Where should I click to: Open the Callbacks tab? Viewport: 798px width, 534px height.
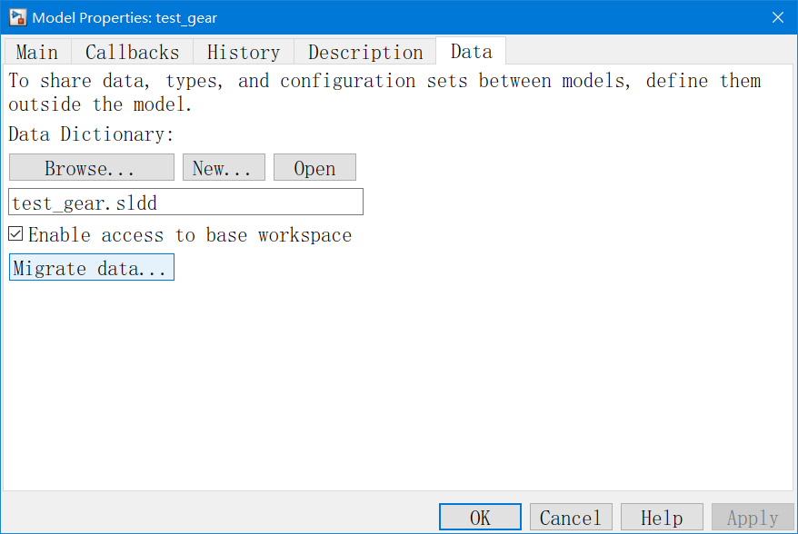(133, 52)
